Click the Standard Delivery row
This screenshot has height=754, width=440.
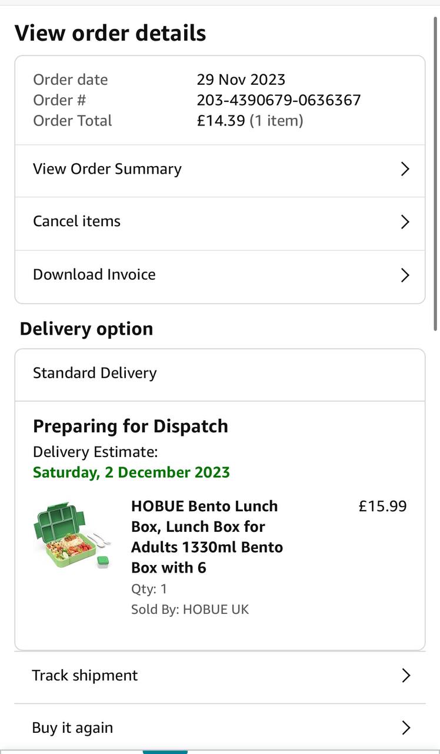(x=95, y=373)
